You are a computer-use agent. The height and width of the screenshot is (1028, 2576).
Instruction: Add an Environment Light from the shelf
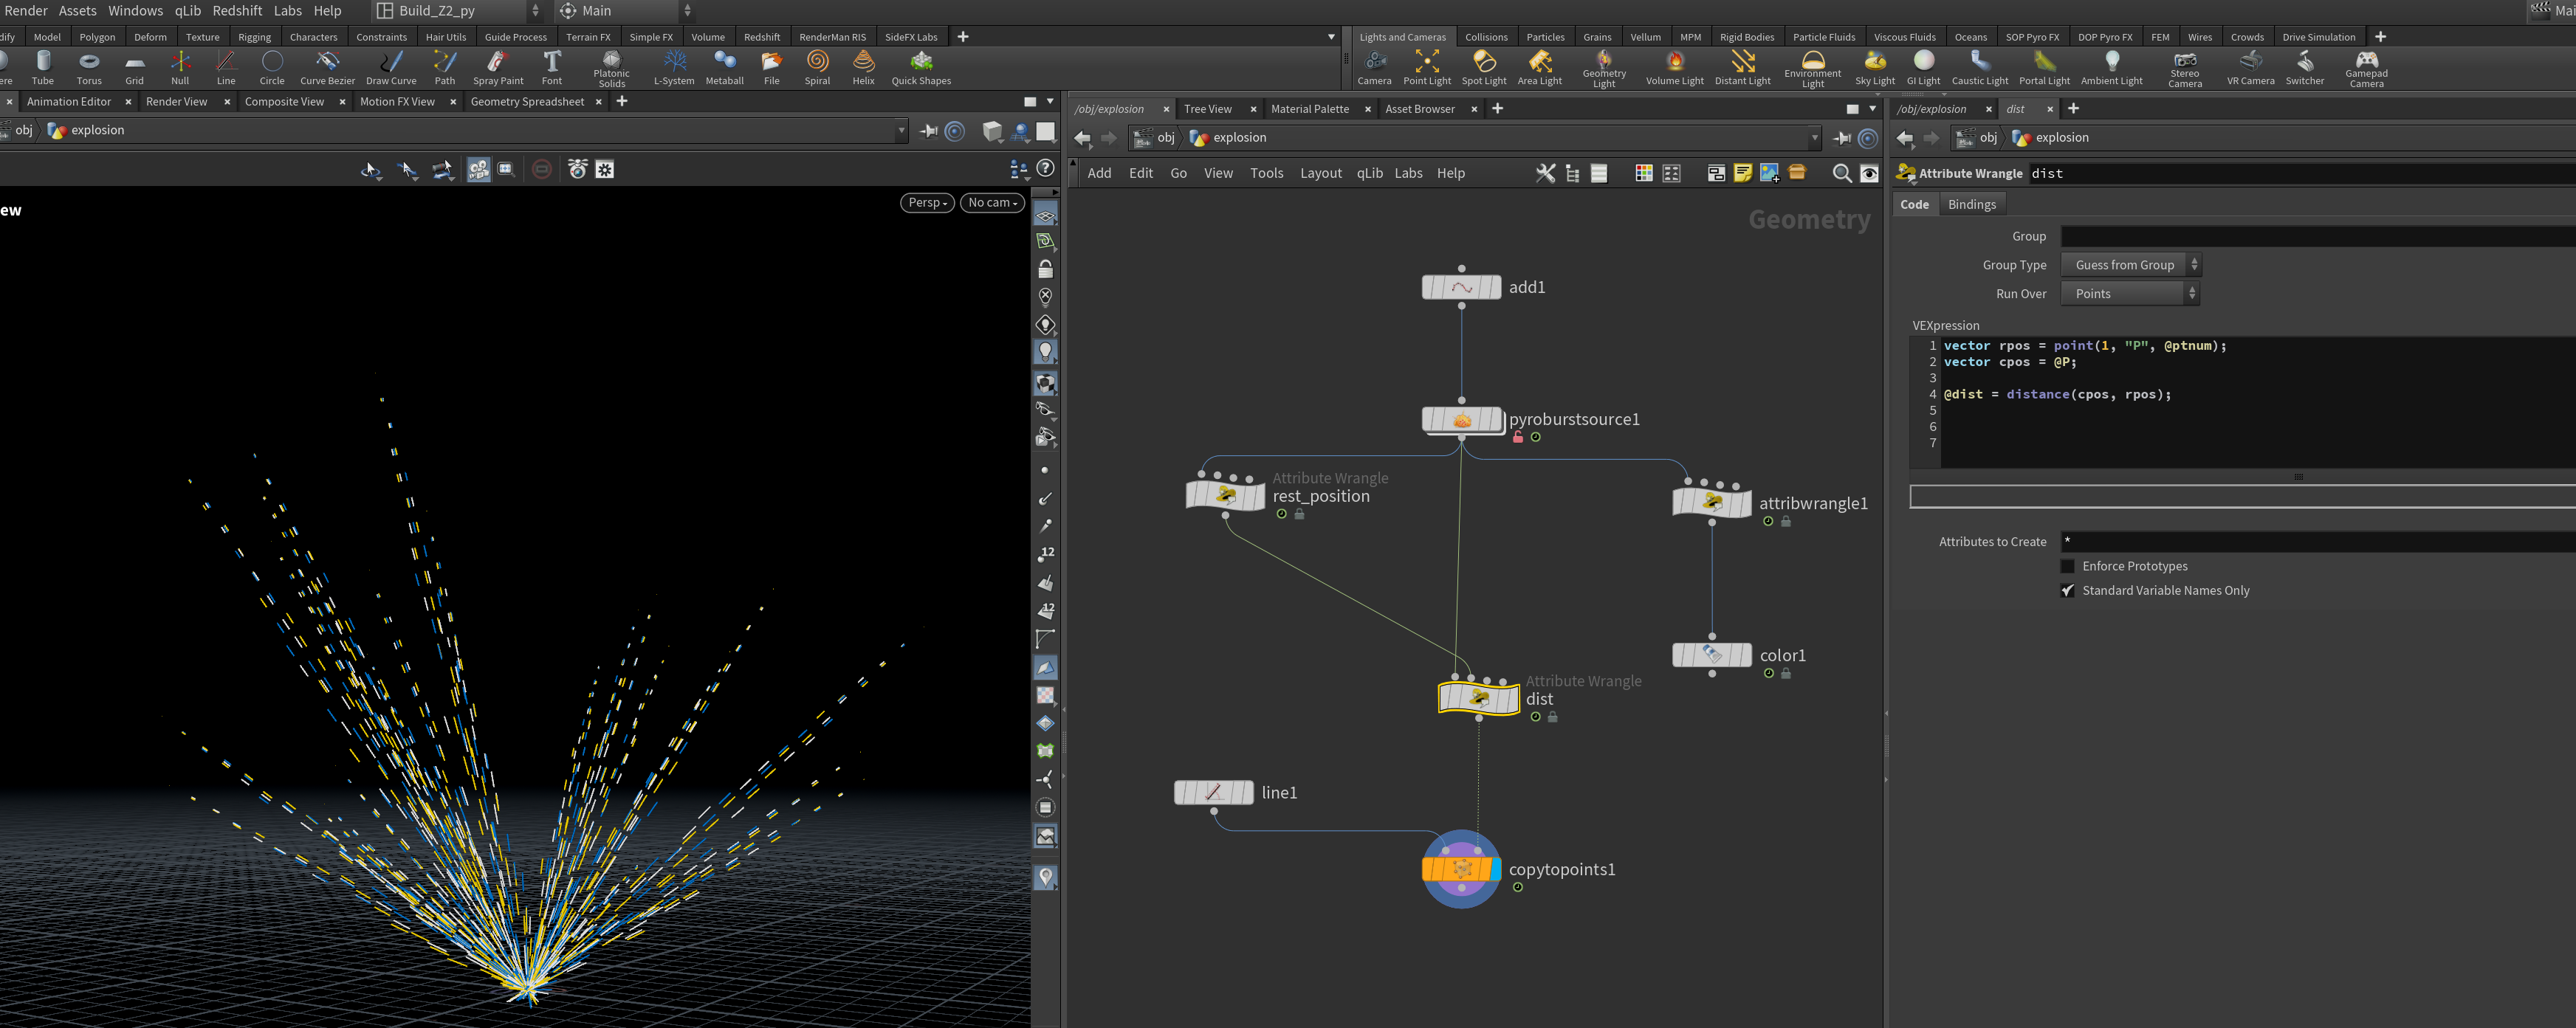tap(1812, 69)
